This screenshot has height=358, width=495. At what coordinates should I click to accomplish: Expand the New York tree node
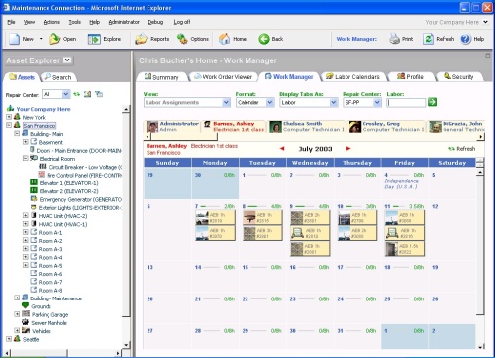9,117
